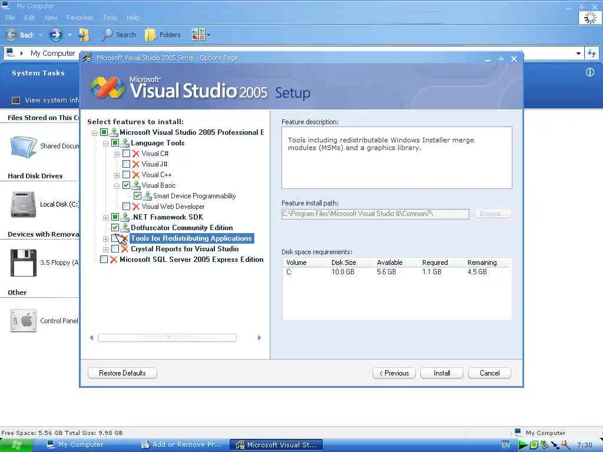The image size is (603, 452).
Task: Open the Views icon in toolbar
Action: [198, 35]
